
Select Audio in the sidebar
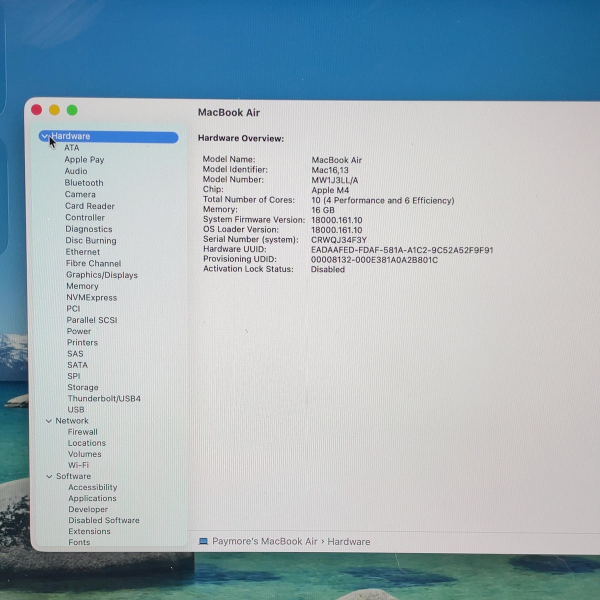(x=75, y=171)
